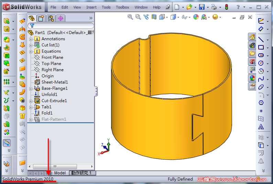Image resolution: width=273 pixels, height=184 pixels.
Task: Select the Unfold1 feature
Action: tap(49, 94)
